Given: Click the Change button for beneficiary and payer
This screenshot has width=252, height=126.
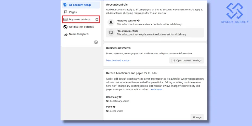Looking at the screenshot, I should (197, 117).
